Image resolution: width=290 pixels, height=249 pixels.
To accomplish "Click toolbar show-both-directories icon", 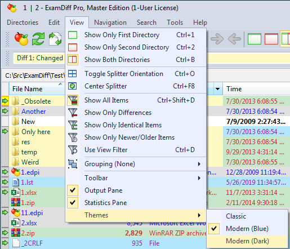I will tap(285, 39).
